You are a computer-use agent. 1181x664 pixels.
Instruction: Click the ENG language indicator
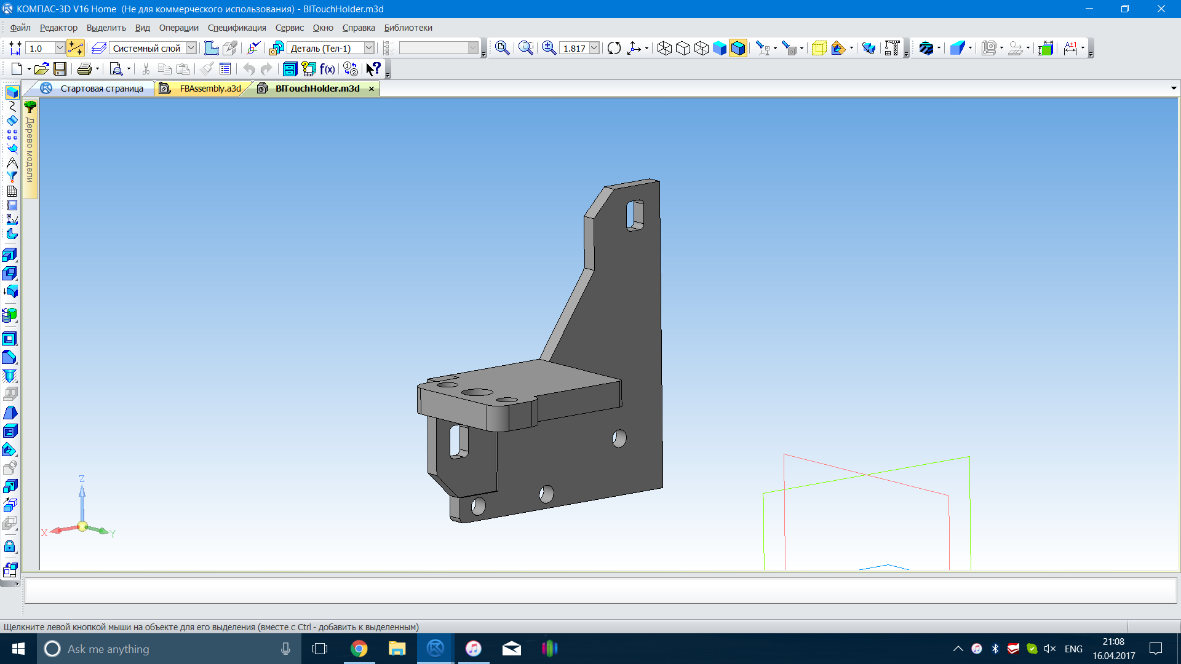tap(1073, 649)
